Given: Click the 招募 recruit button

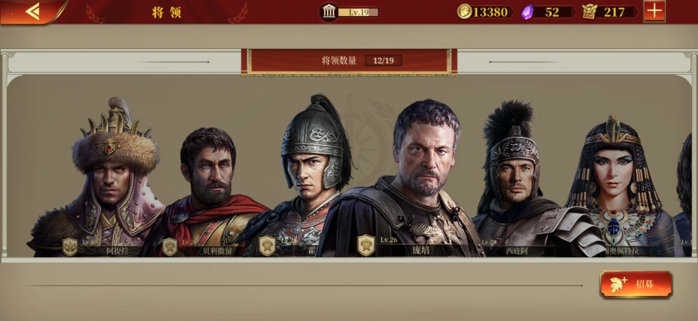Looking at the screenshot, I should (636, 284).
